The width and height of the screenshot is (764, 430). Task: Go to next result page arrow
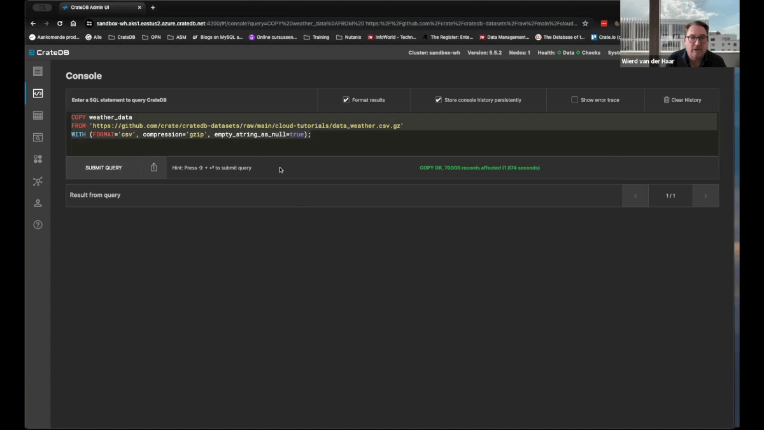pyautogui.click(x=705, y=196)
